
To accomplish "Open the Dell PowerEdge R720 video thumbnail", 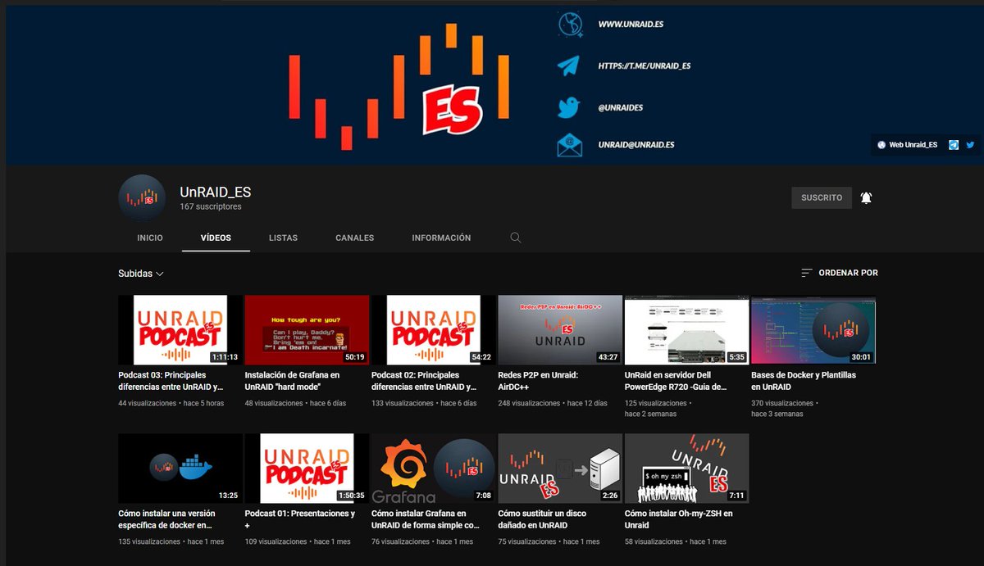I will [x=687, y=330].
